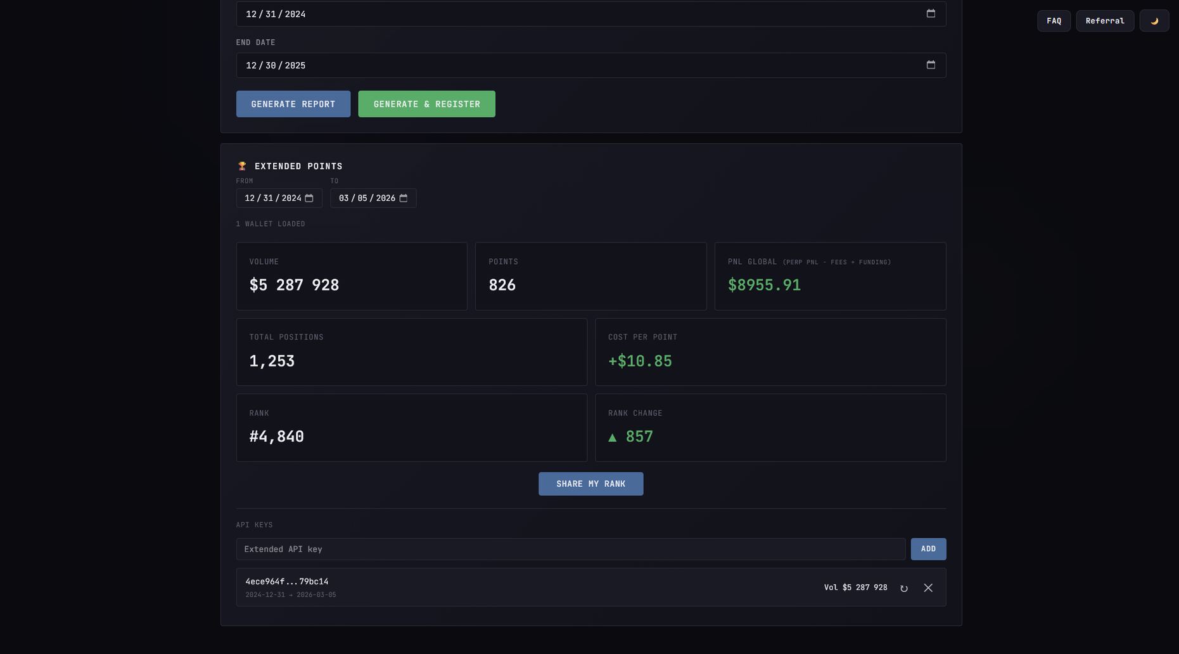Click the Share My Rank button
This screenshot has width=1179, height=654.
point(590,484)
